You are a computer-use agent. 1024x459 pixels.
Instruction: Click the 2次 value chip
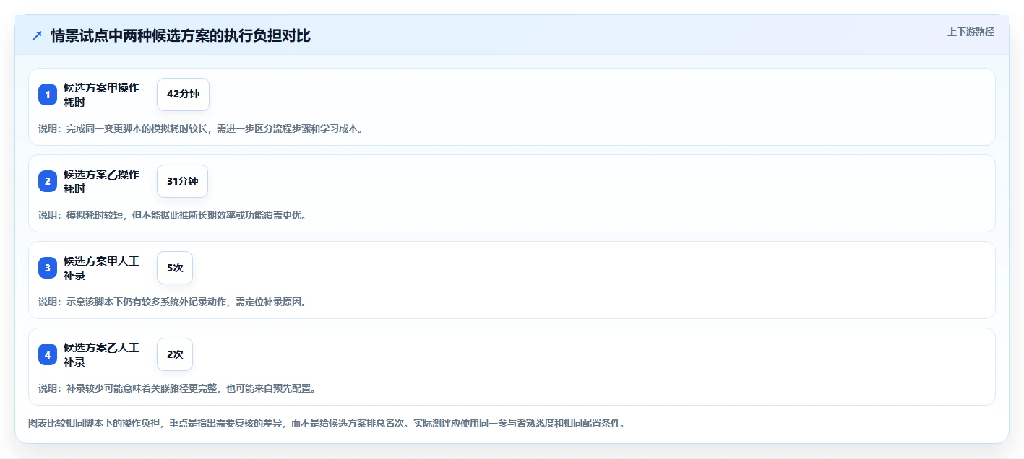[175, 354]
